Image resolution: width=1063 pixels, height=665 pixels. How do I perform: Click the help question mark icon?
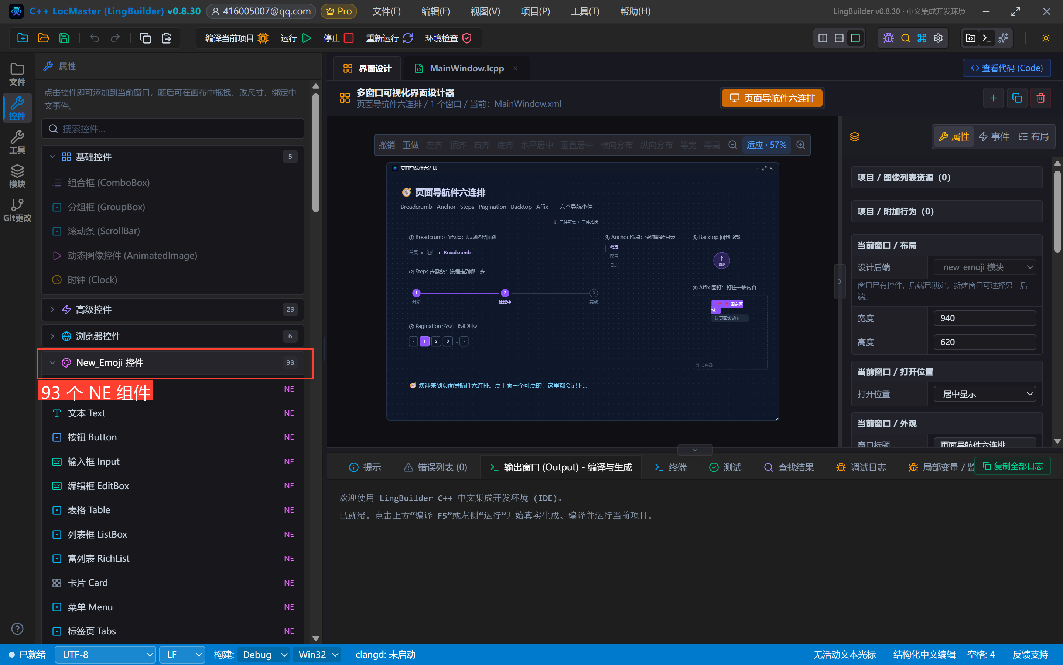click(x=17, y=628)
